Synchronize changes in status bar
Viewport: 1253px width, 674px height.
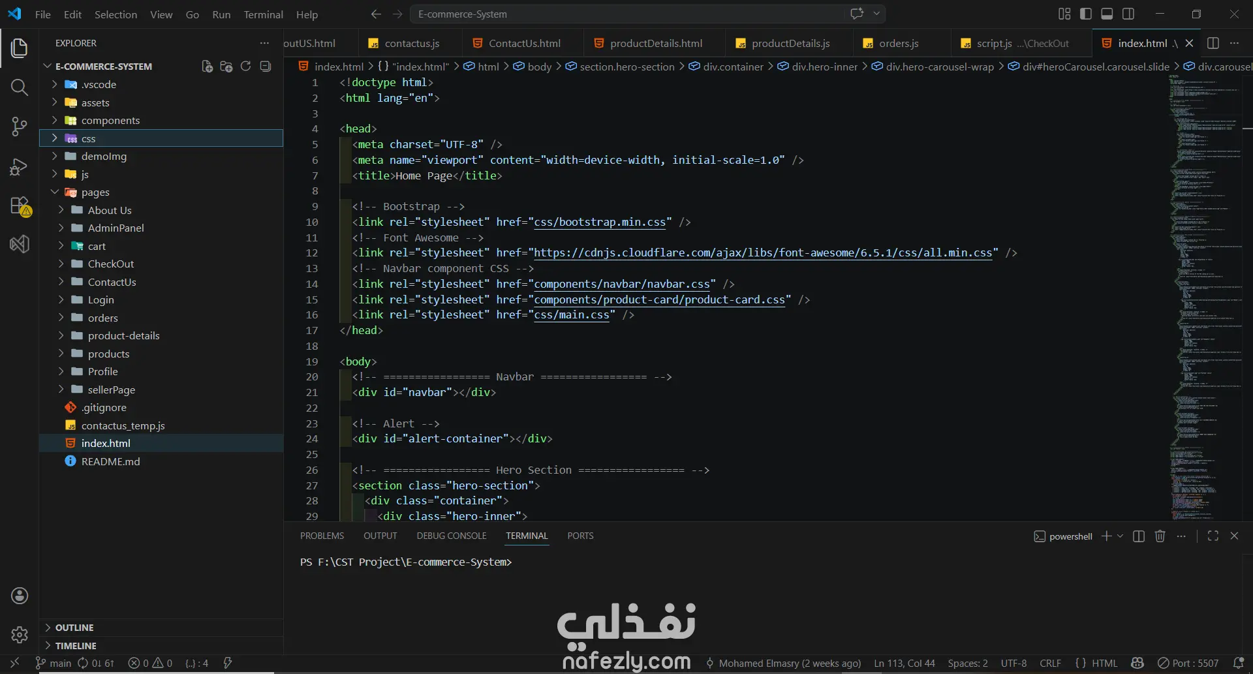tap(96, 664)
